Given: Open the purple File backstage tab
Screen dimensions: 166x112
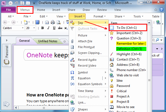Looking at the screenshot, I should [x=8, y=10].
